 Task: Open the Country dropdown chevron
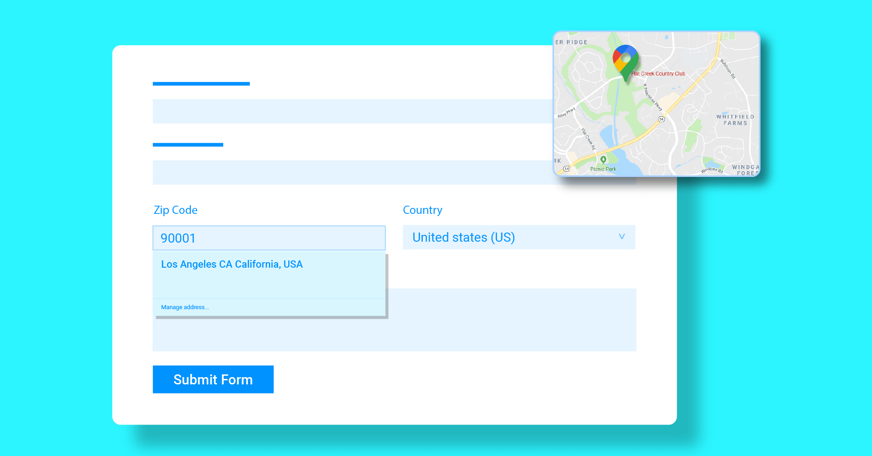pos(621,237)
